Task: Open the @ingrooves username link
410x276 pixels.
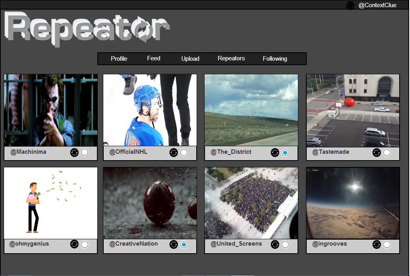Action: point(329,244)
